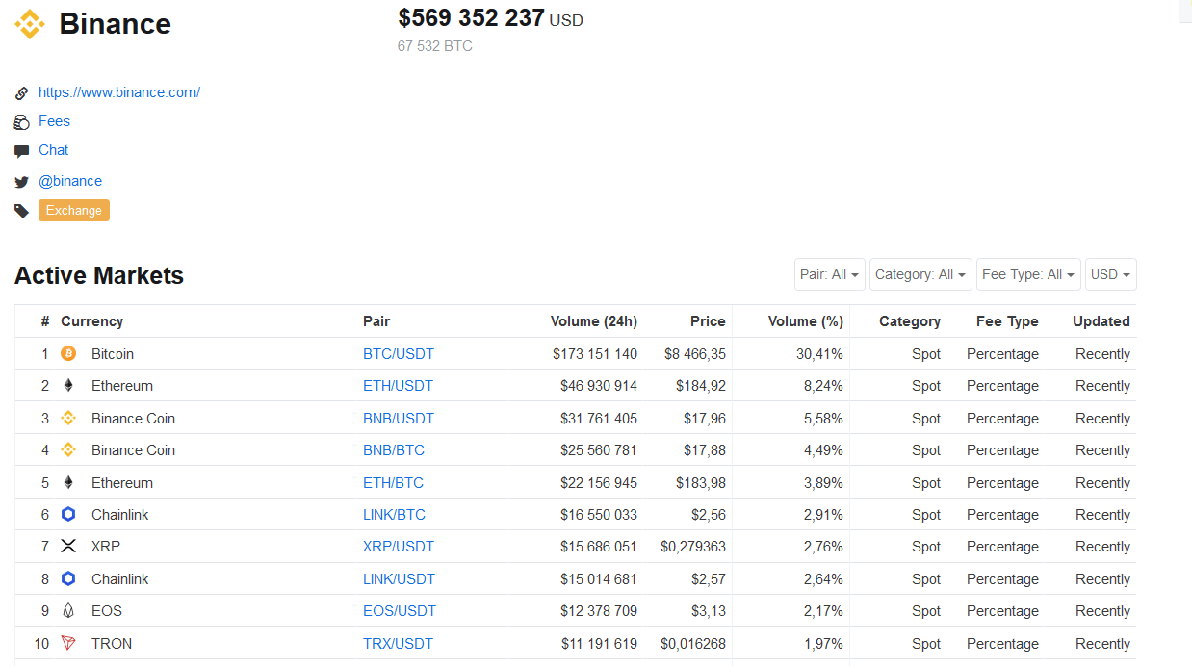Viewport: 1192px width, 666px height.
Task: Open the https://www.binance.com/ link
Action: click(119, 92)
